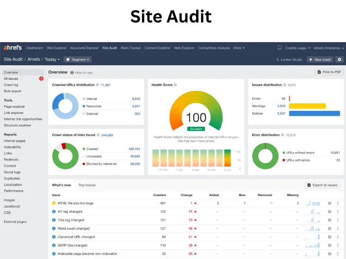The image size is (346, 259).
Task: Open the Redirects report
Action: (11, 160)
